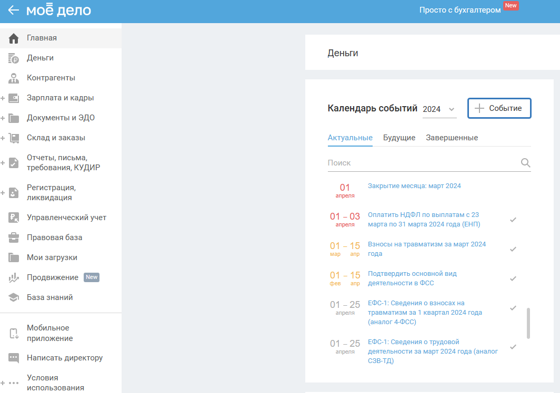Click the back arrow in header
The width and height of the screenshot is (560, 393).
click(14, 11)
